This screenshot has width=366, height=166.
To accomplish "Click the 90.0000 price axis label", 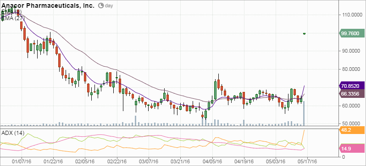I will (351, 51).
